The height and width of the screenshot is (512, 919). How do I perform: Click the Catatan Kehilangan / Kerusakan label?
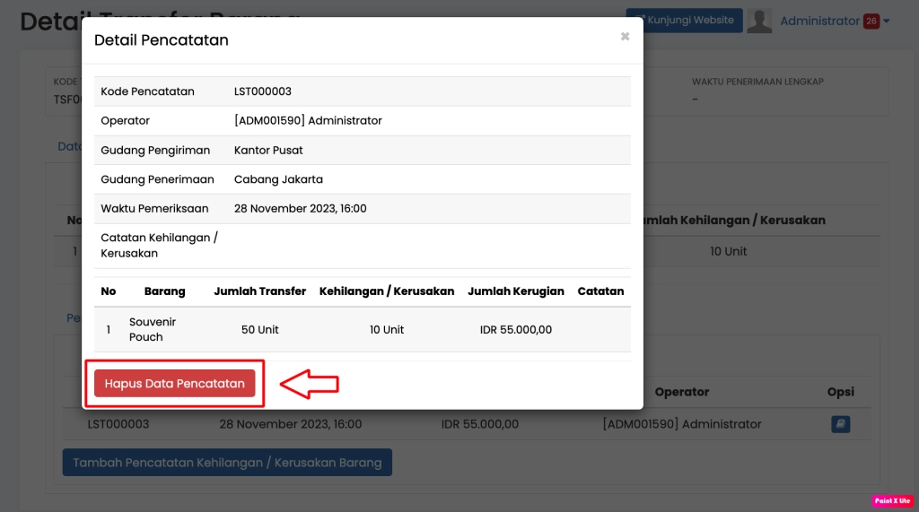click(x=160, y=246)
